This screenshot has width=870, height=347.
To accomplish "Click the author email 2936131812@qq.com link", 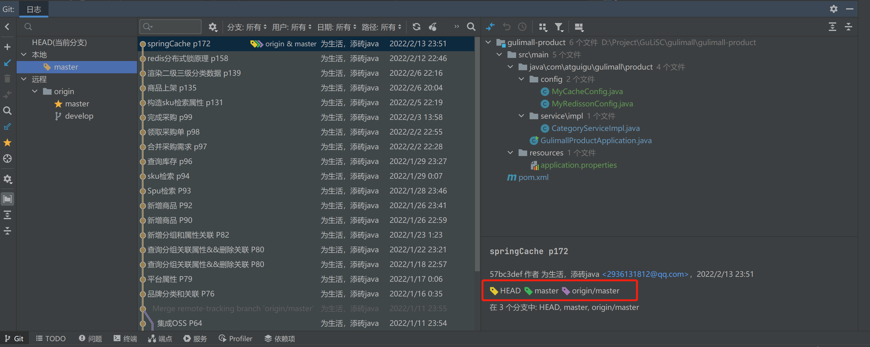I will tap(645, 274).
